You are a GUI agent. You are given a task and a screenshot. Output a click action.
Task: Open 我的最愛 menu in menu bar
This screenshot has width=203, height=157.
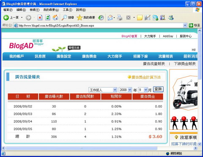tap(51, 10)
